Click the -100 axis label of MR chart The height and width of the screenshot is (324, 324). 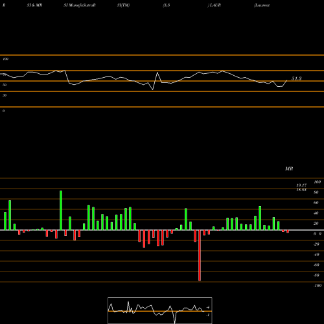(318, 286)
